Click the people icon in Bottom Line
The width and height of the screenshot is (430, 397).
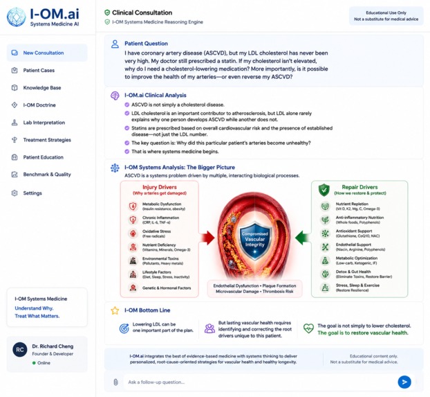[x=209, y=328]
